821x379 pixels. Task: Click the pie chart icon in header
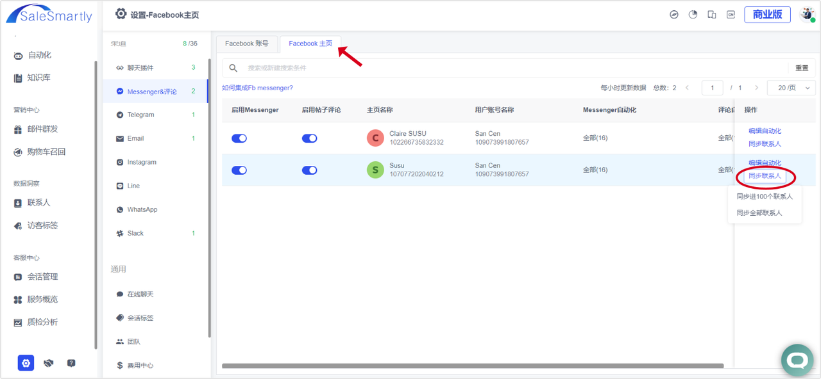693,15
